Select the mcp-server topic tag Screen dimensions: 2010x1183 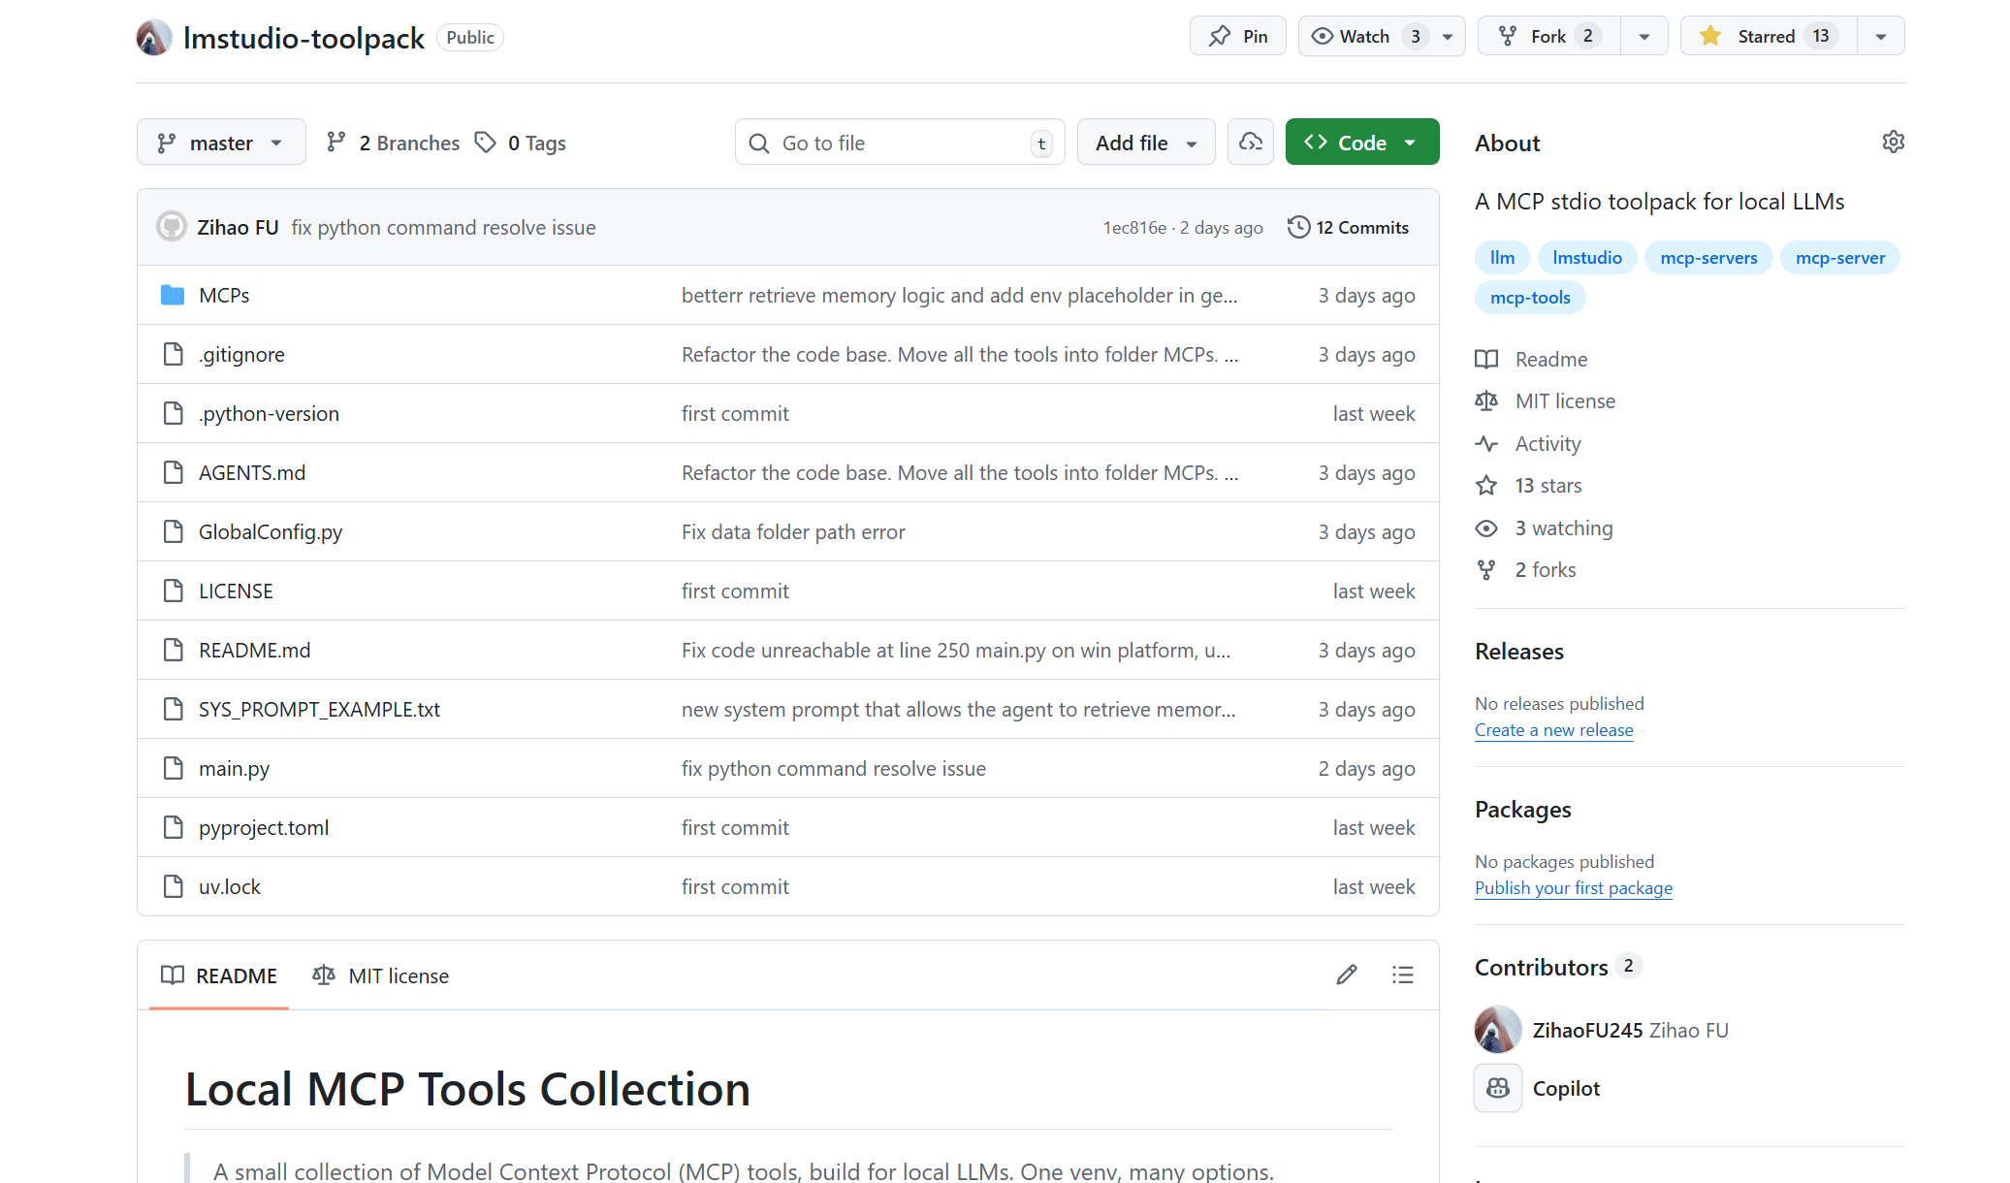(1840, 257)
